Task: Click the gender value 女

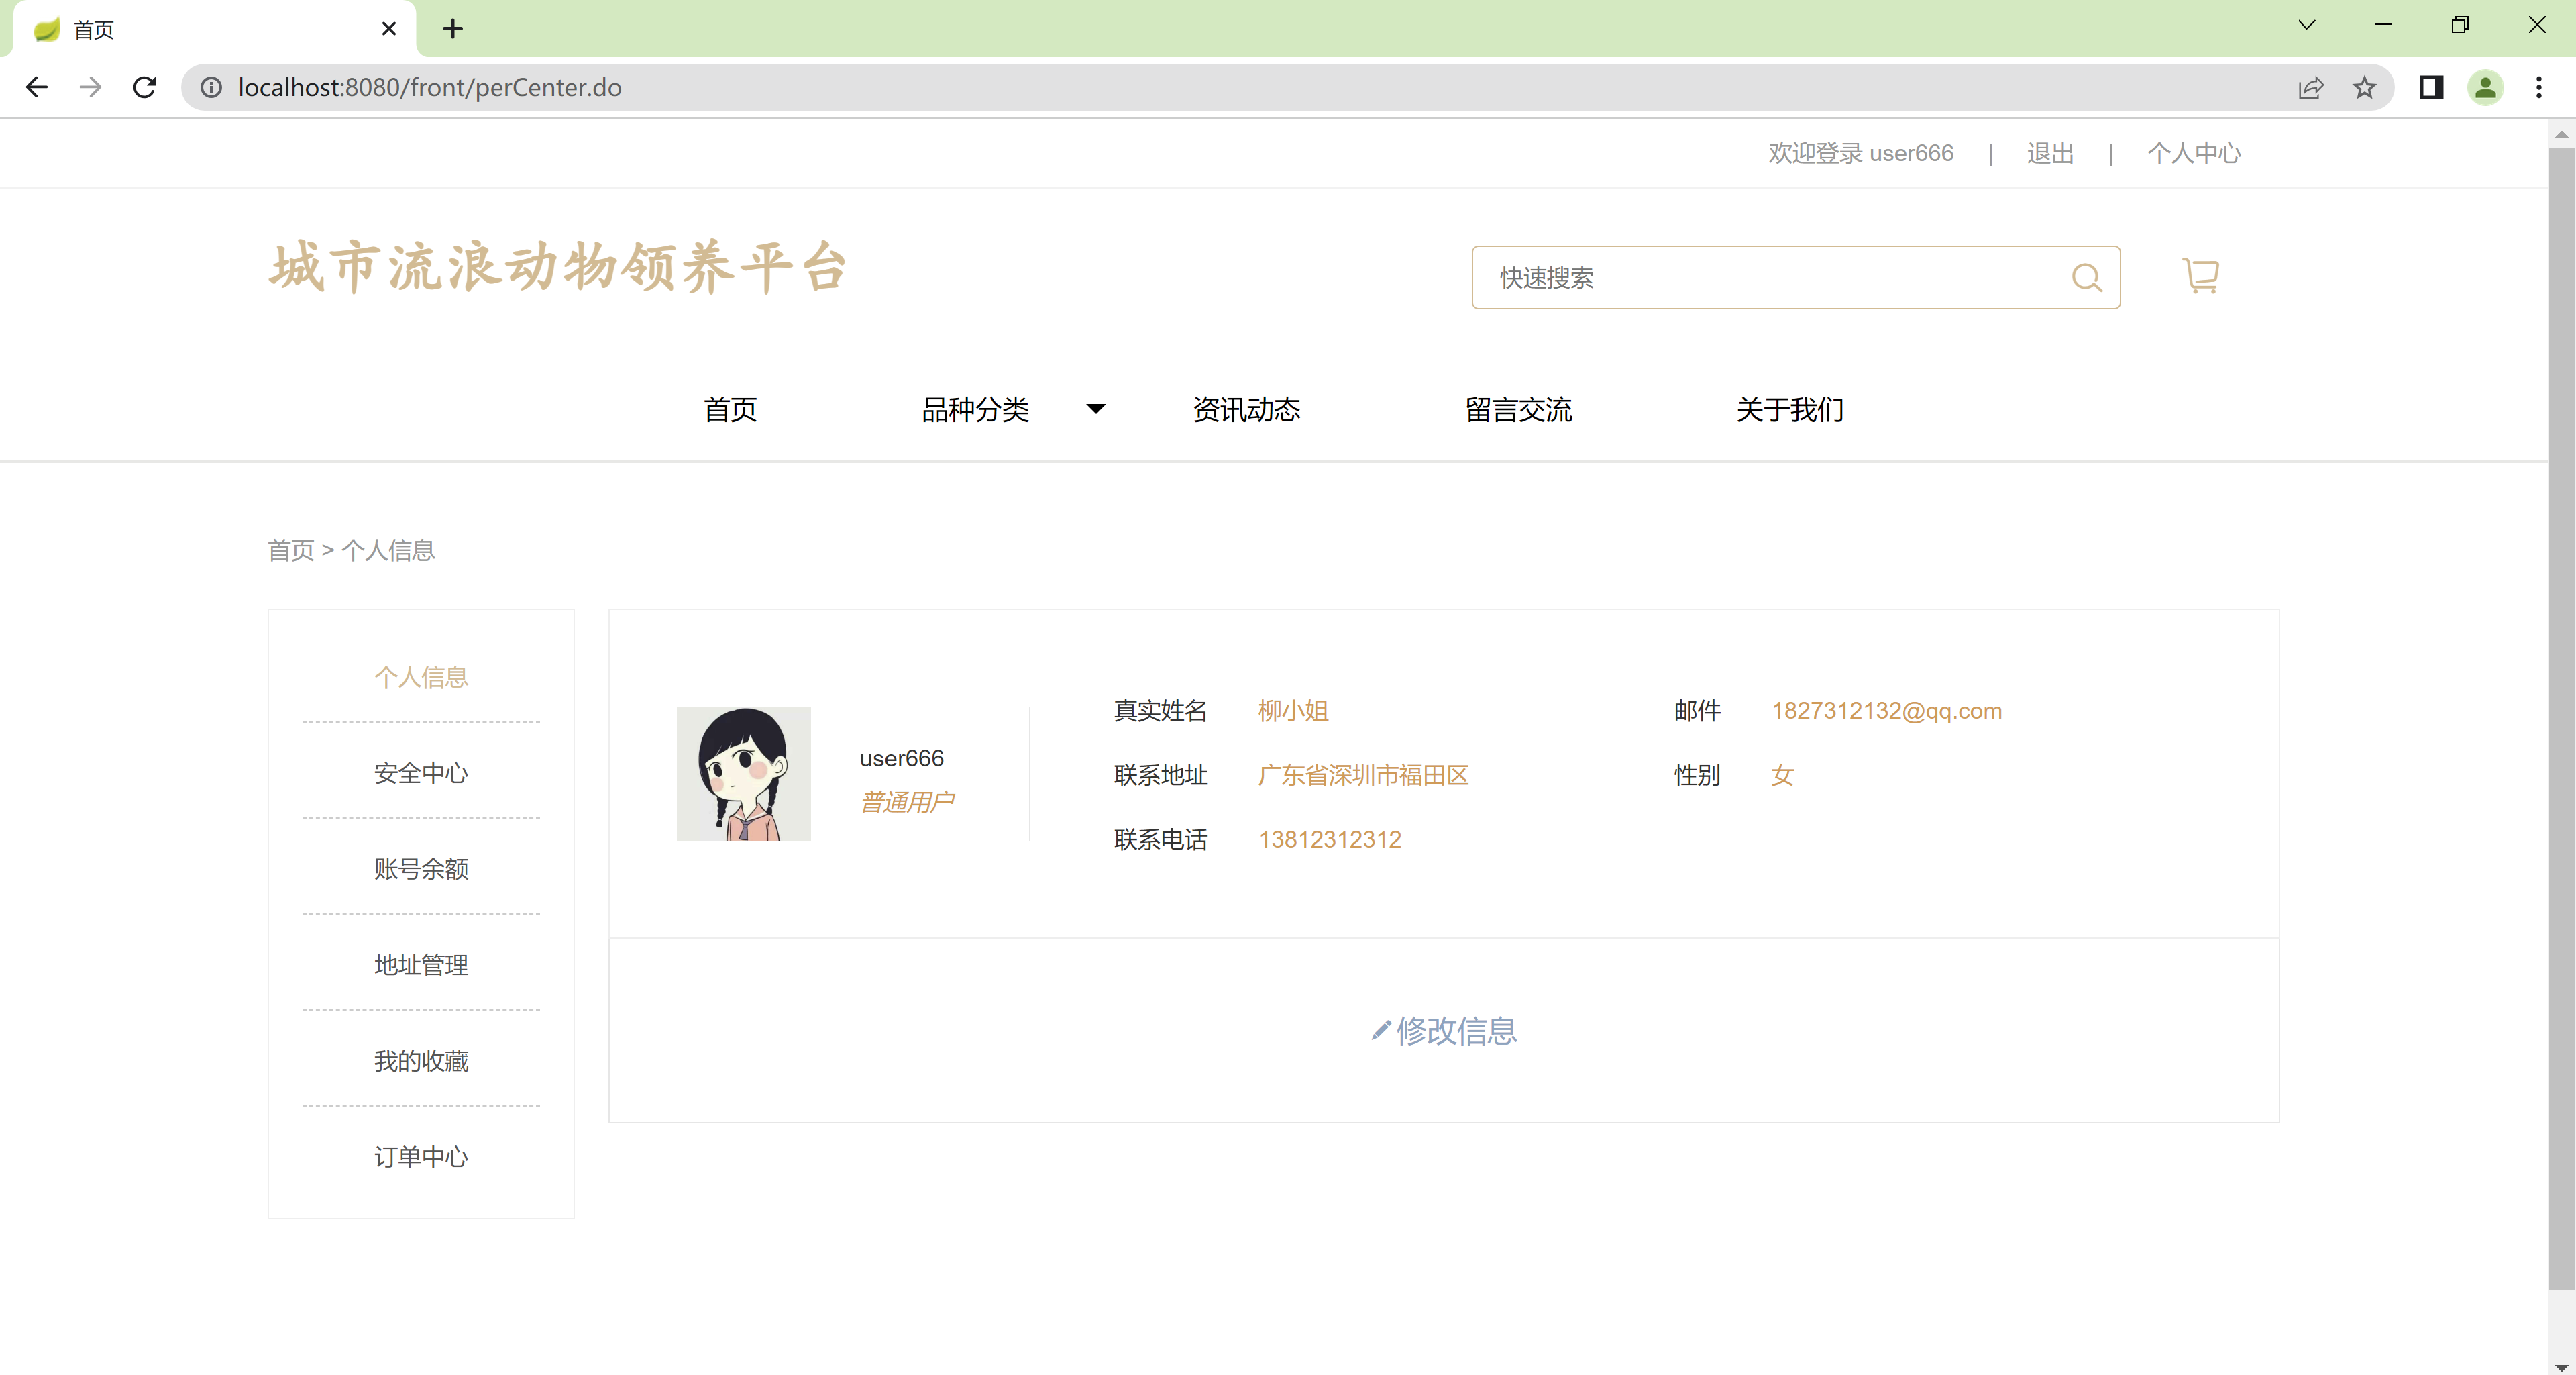Action: tap(1782, 775)
